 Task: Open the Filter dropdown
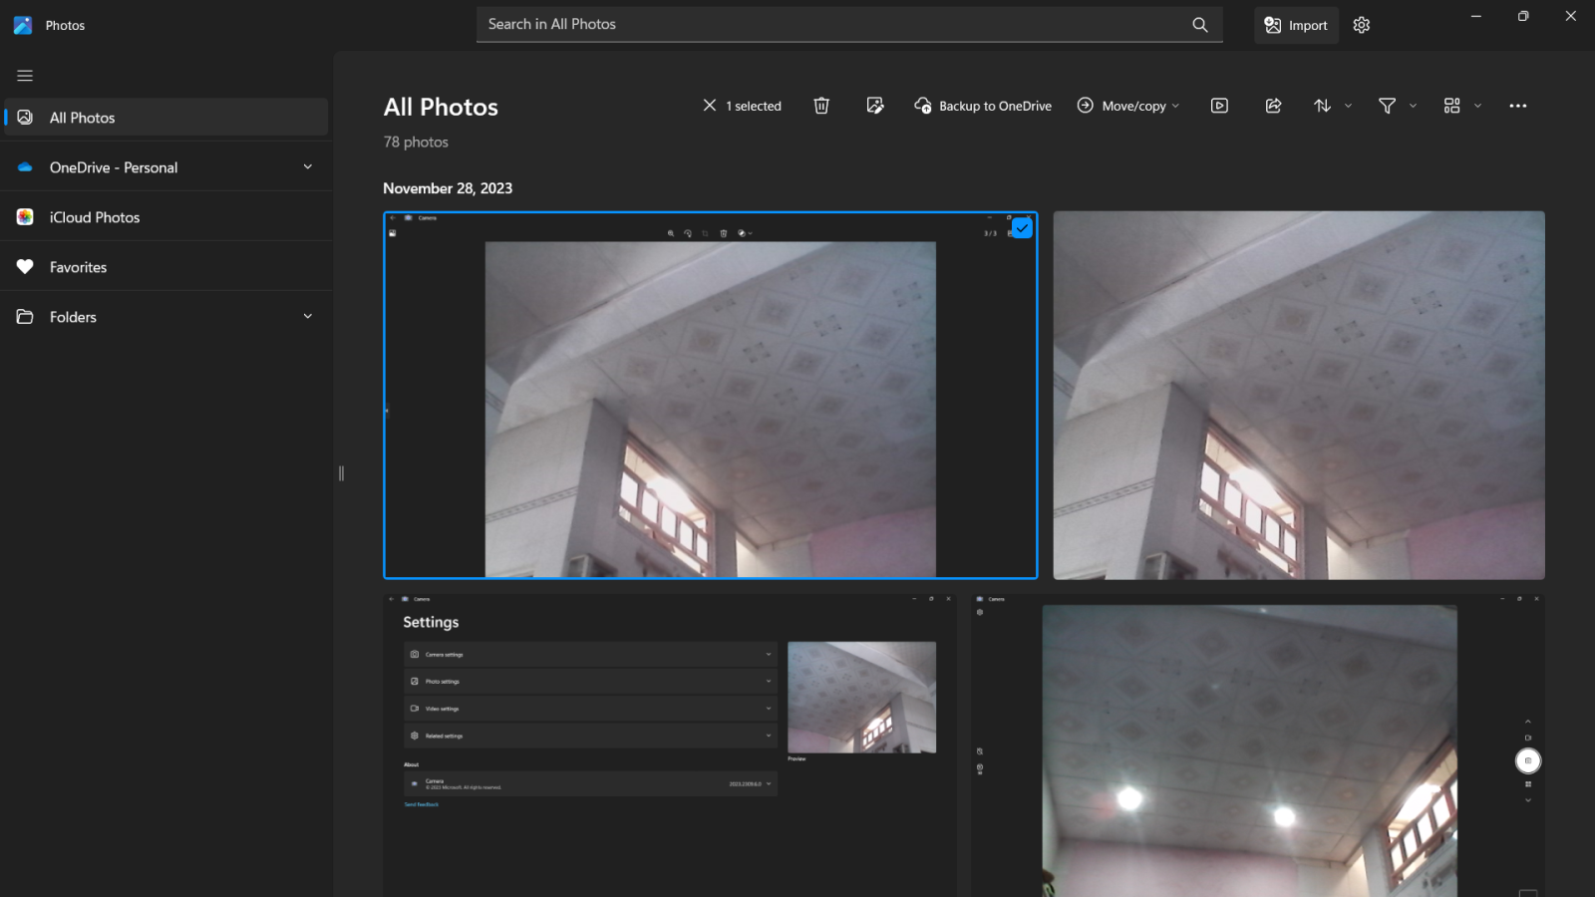pyautogui.click(x=1397, y=106)
